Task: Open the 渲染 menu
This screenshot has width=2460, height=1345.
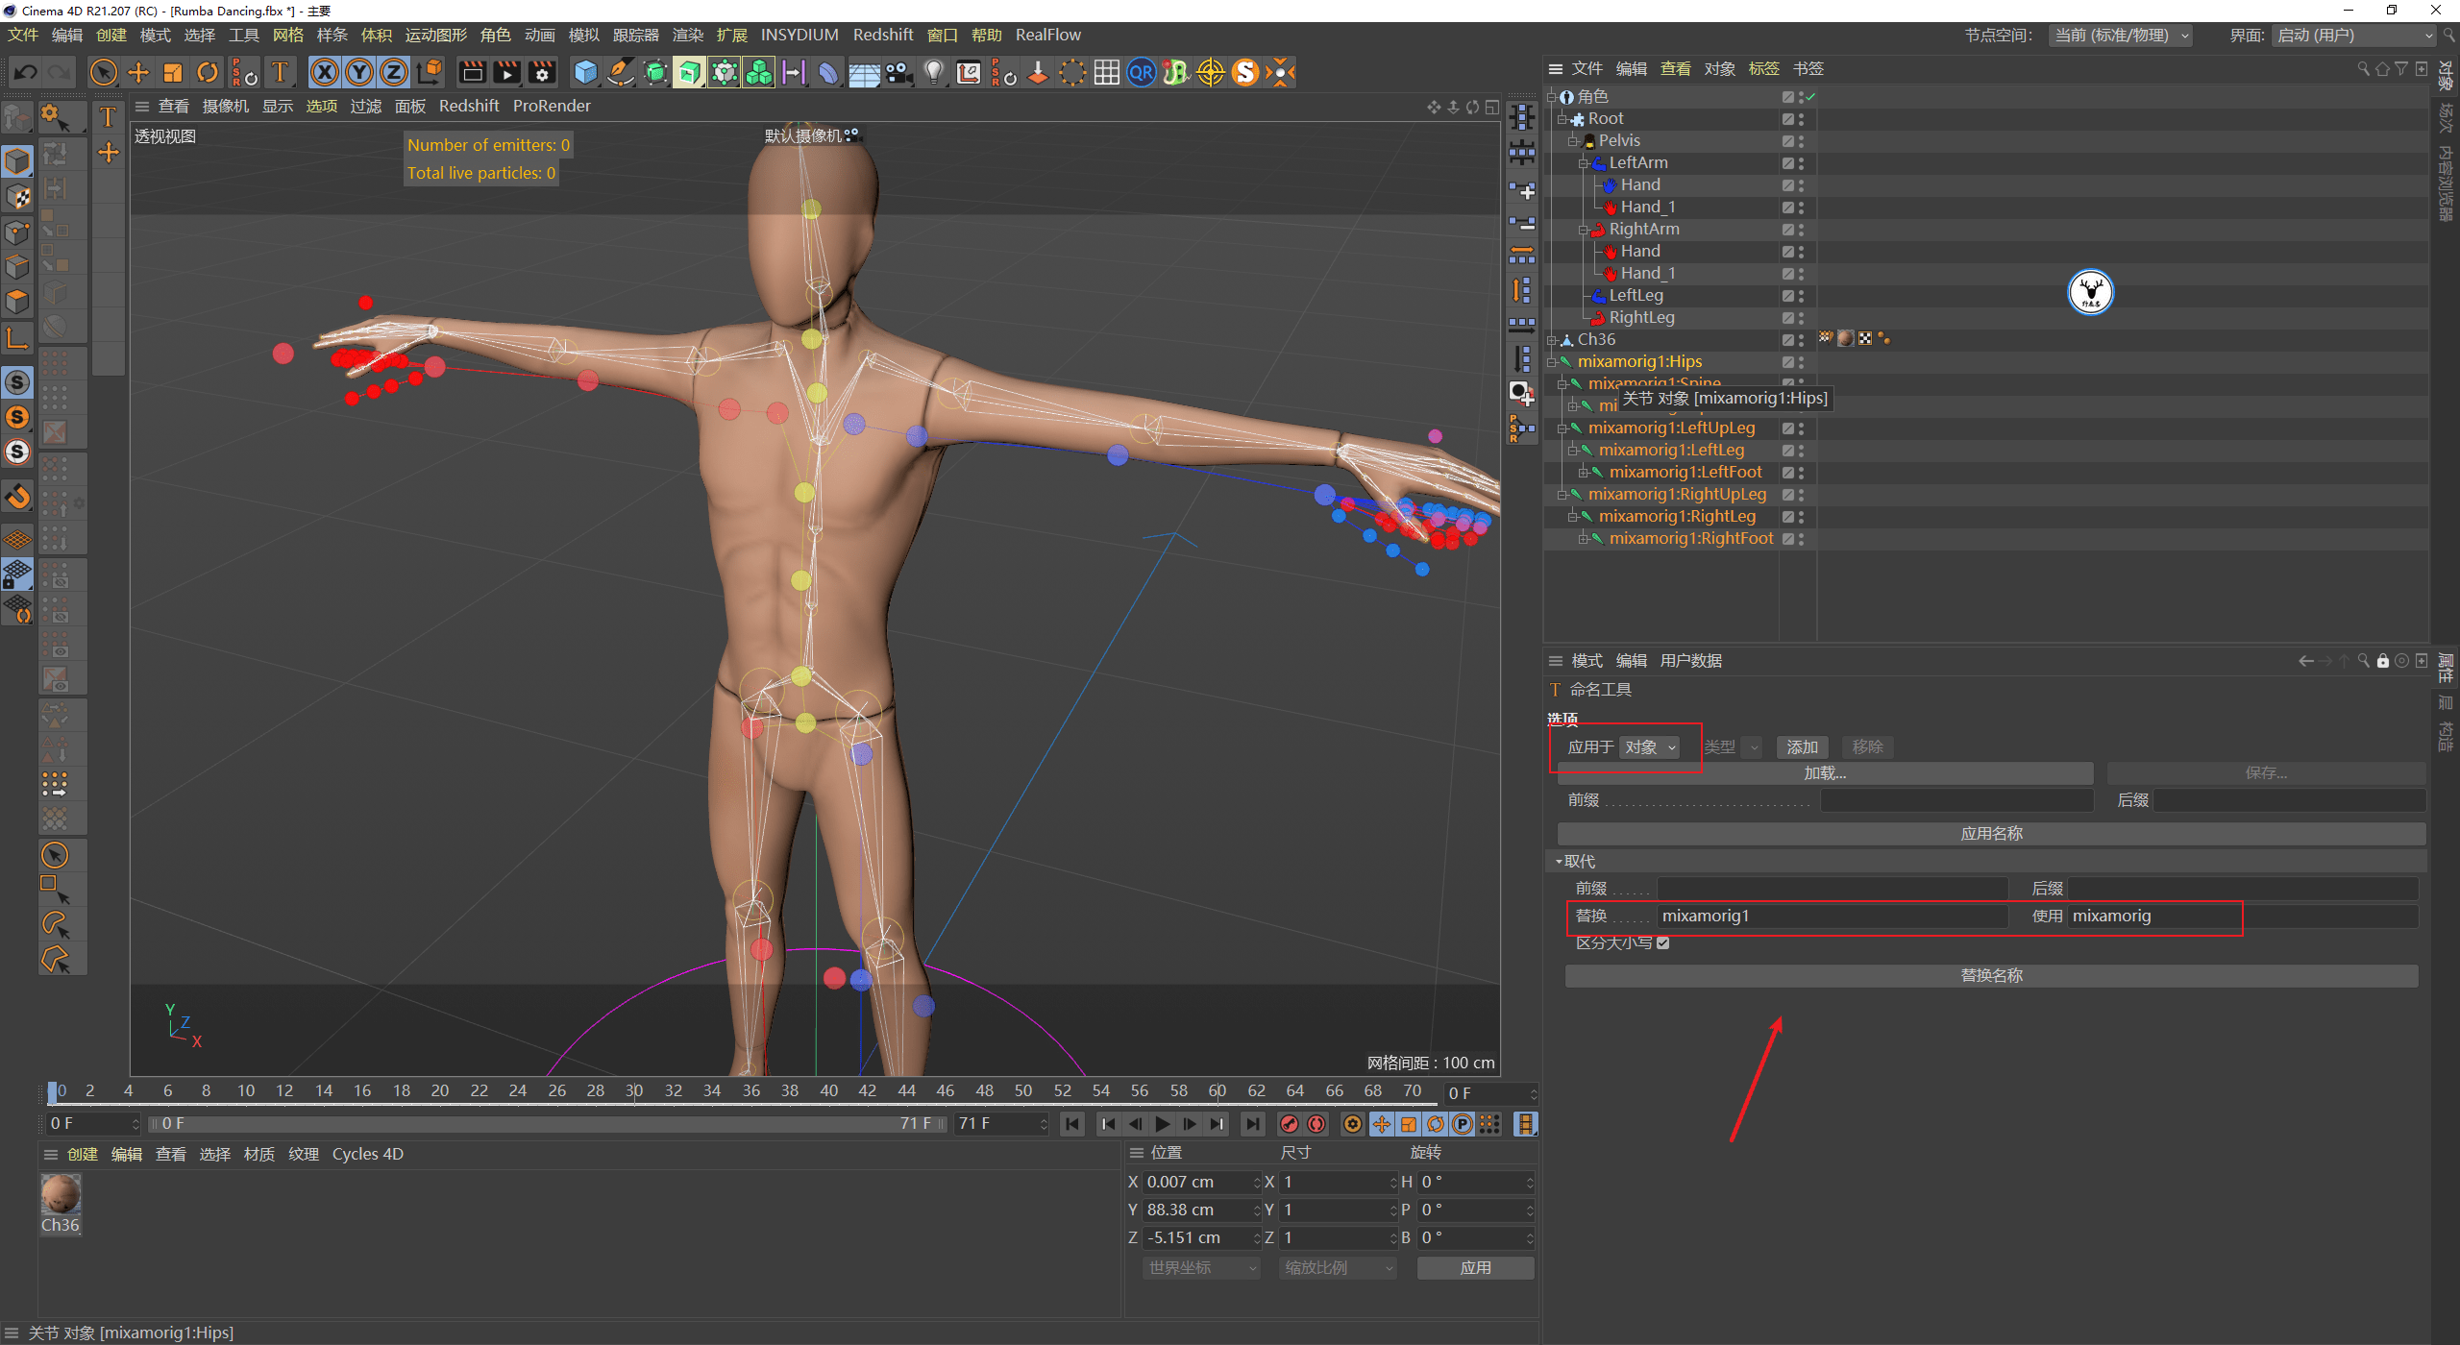Action: coord(687,35)
